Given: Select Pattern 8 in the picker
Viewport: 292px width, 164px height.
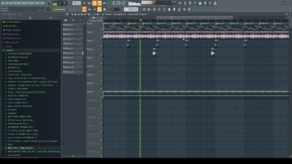Looking at the screenshot, I should point(73,53).
